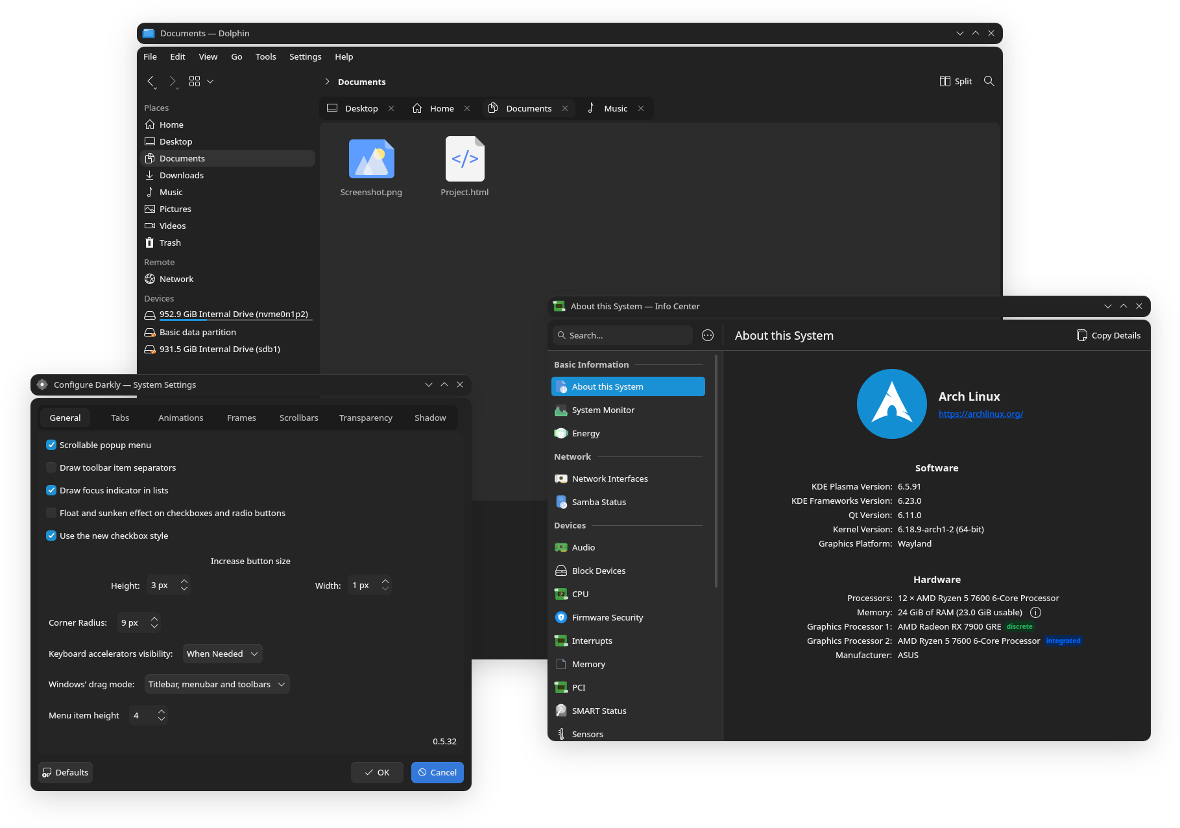Open Trash in Places sidebar
Screen dimensions: 1180x828
(x=228, y=242)
